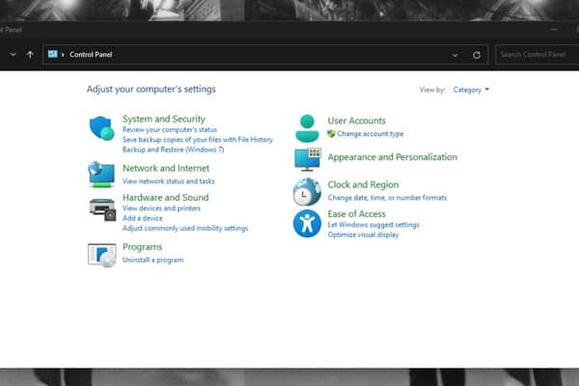Open the Clock and Region globe-clock icon
Viewport: 579px width, 386px height.
(x=307, y=192)
